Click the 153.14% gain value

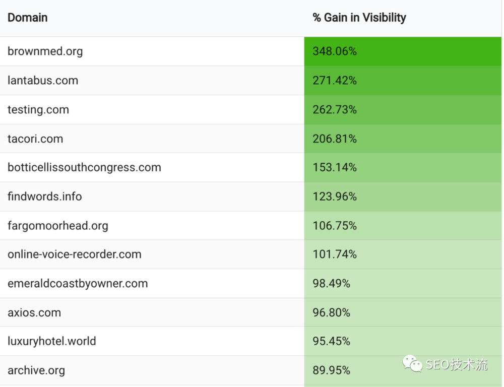pos(335,168)
